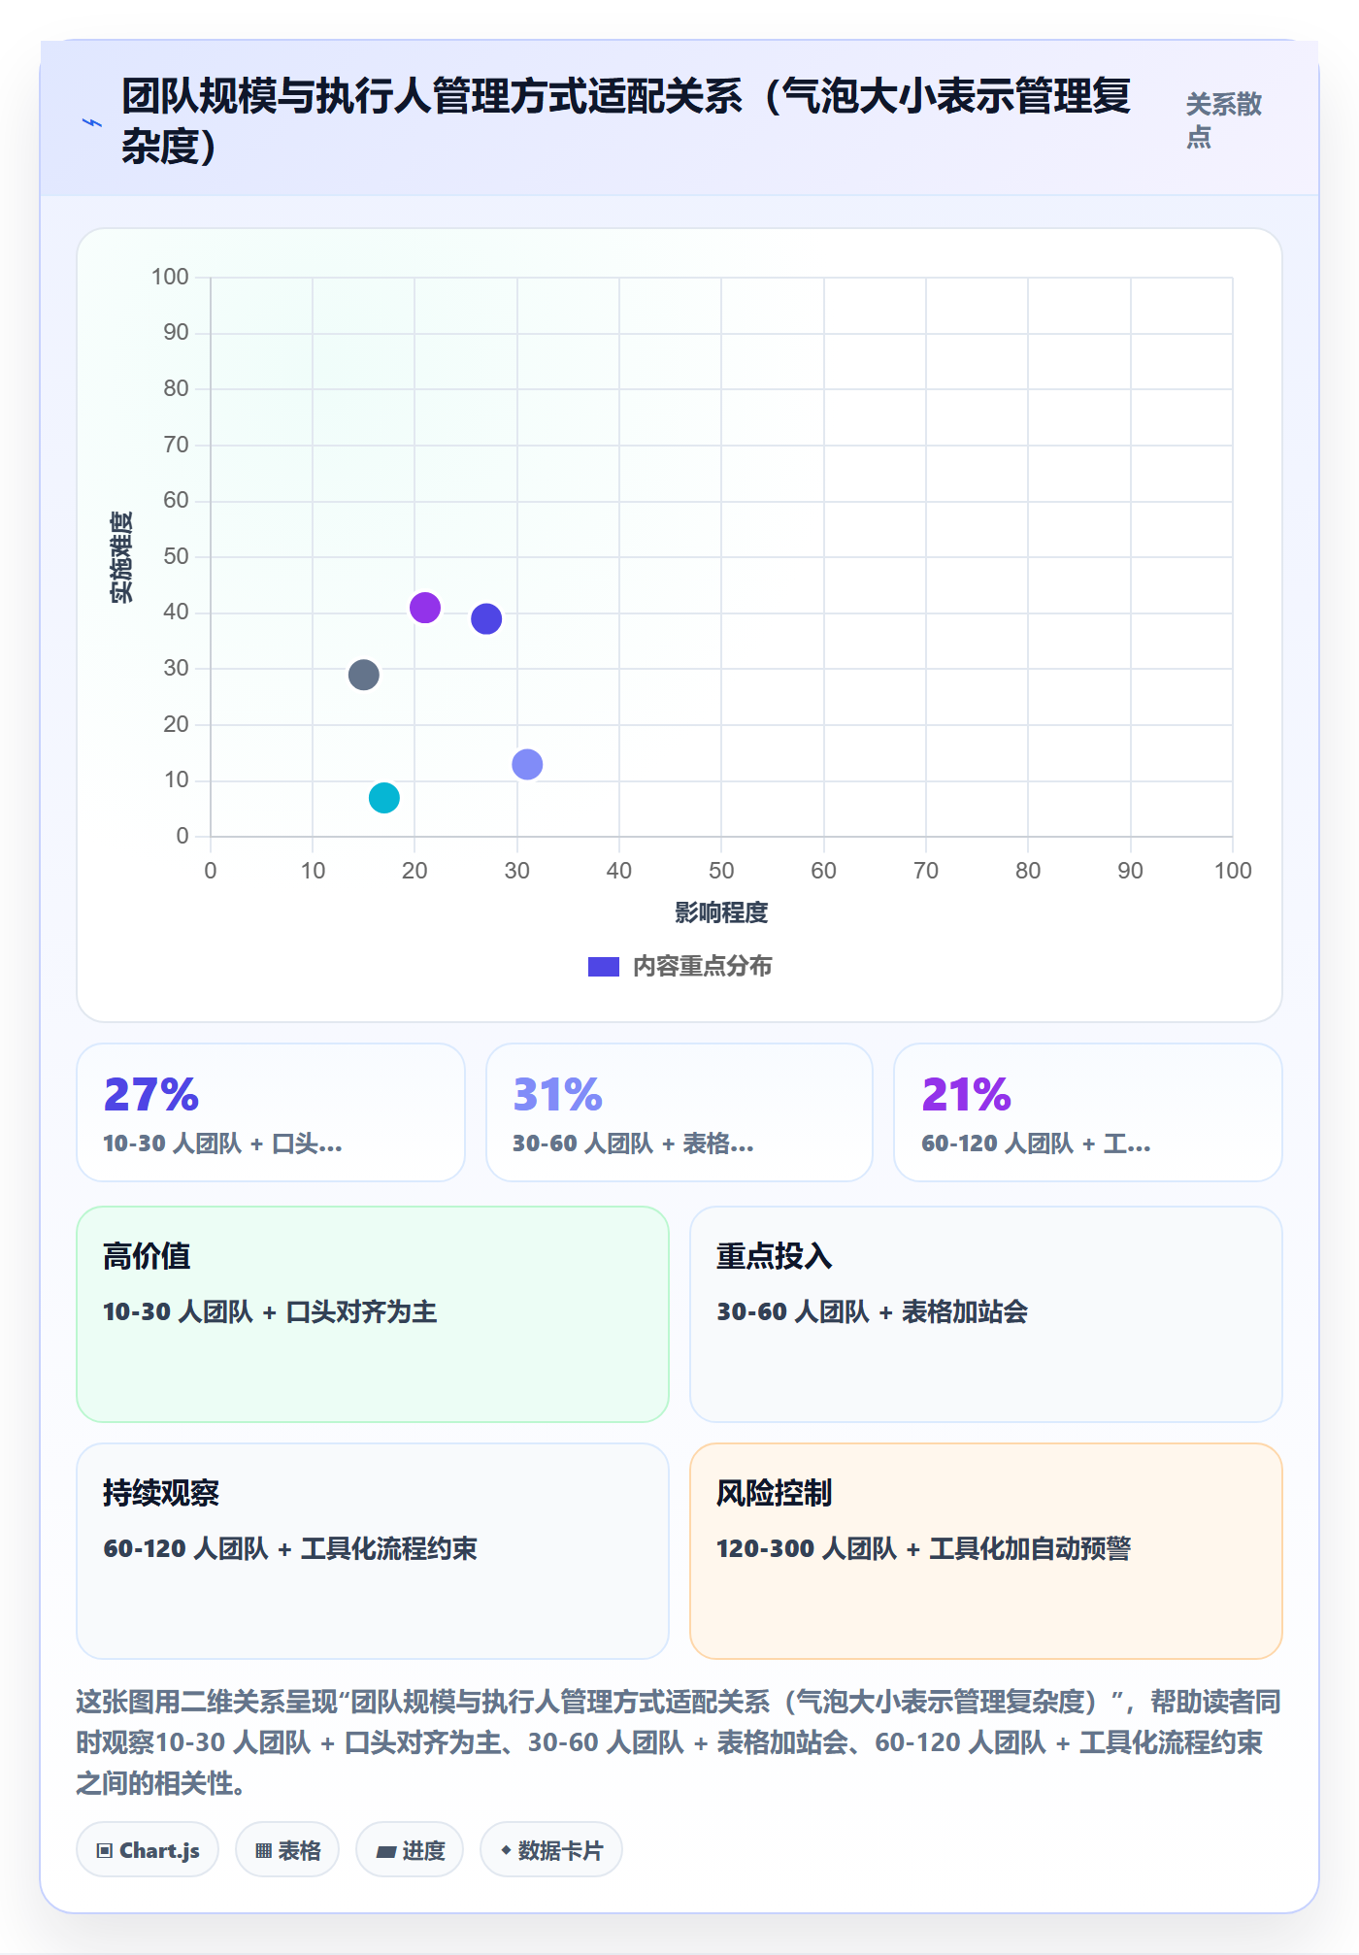
Task: Toggle the 内容重点分布 legend color swatch
Action: [x=604, y=967]
